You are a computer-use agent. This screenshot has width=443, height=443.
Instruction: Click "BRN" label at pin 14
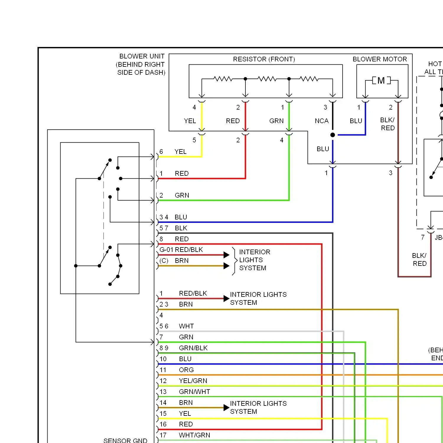(x=186, y=403)
